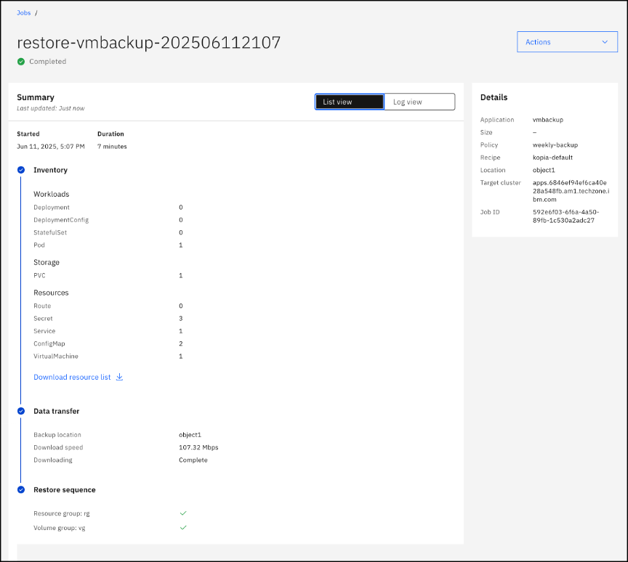Viewport: 628px width, 562px height.
Task: Go back to Jobs via breadcrumb
Action: pos(24,13)
